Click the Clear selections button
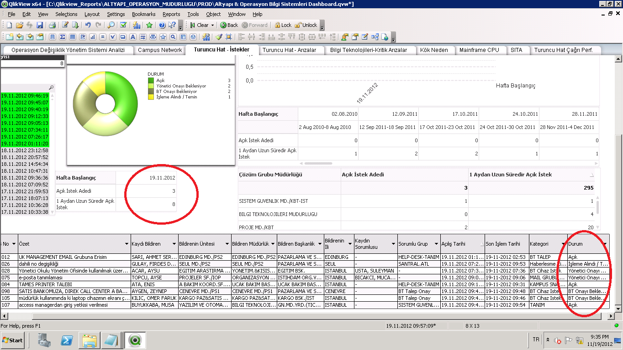Viewport: 623px width, 350px height. coord(199,25)
